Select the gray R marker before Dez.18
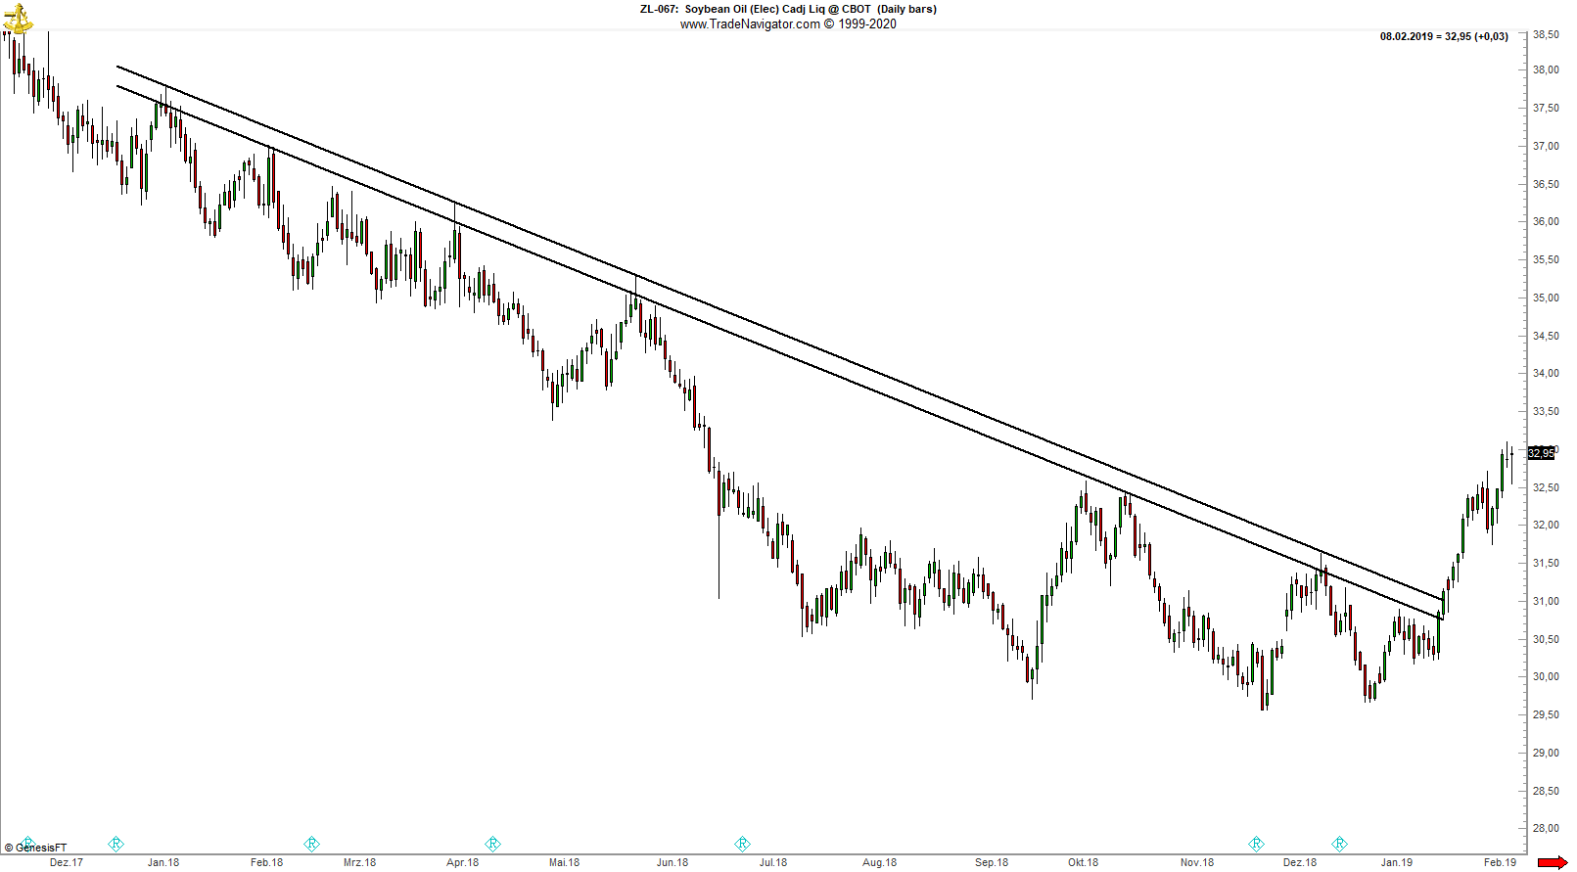Screen dimensions: 1577x872 pos(1256,844)
